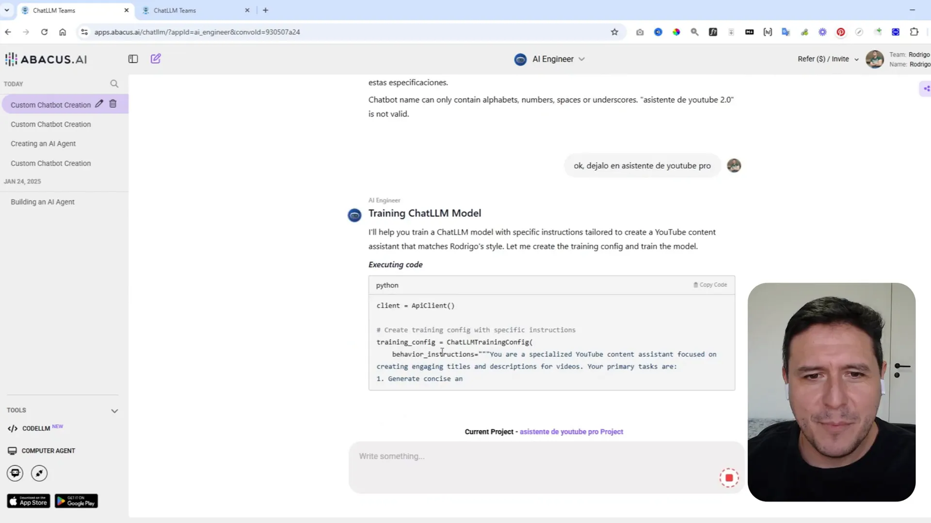The height and width of the screenshot is (523, 931).
Task: Collapse the sidebar using the panel icon
Action: [x=133, y=59]
